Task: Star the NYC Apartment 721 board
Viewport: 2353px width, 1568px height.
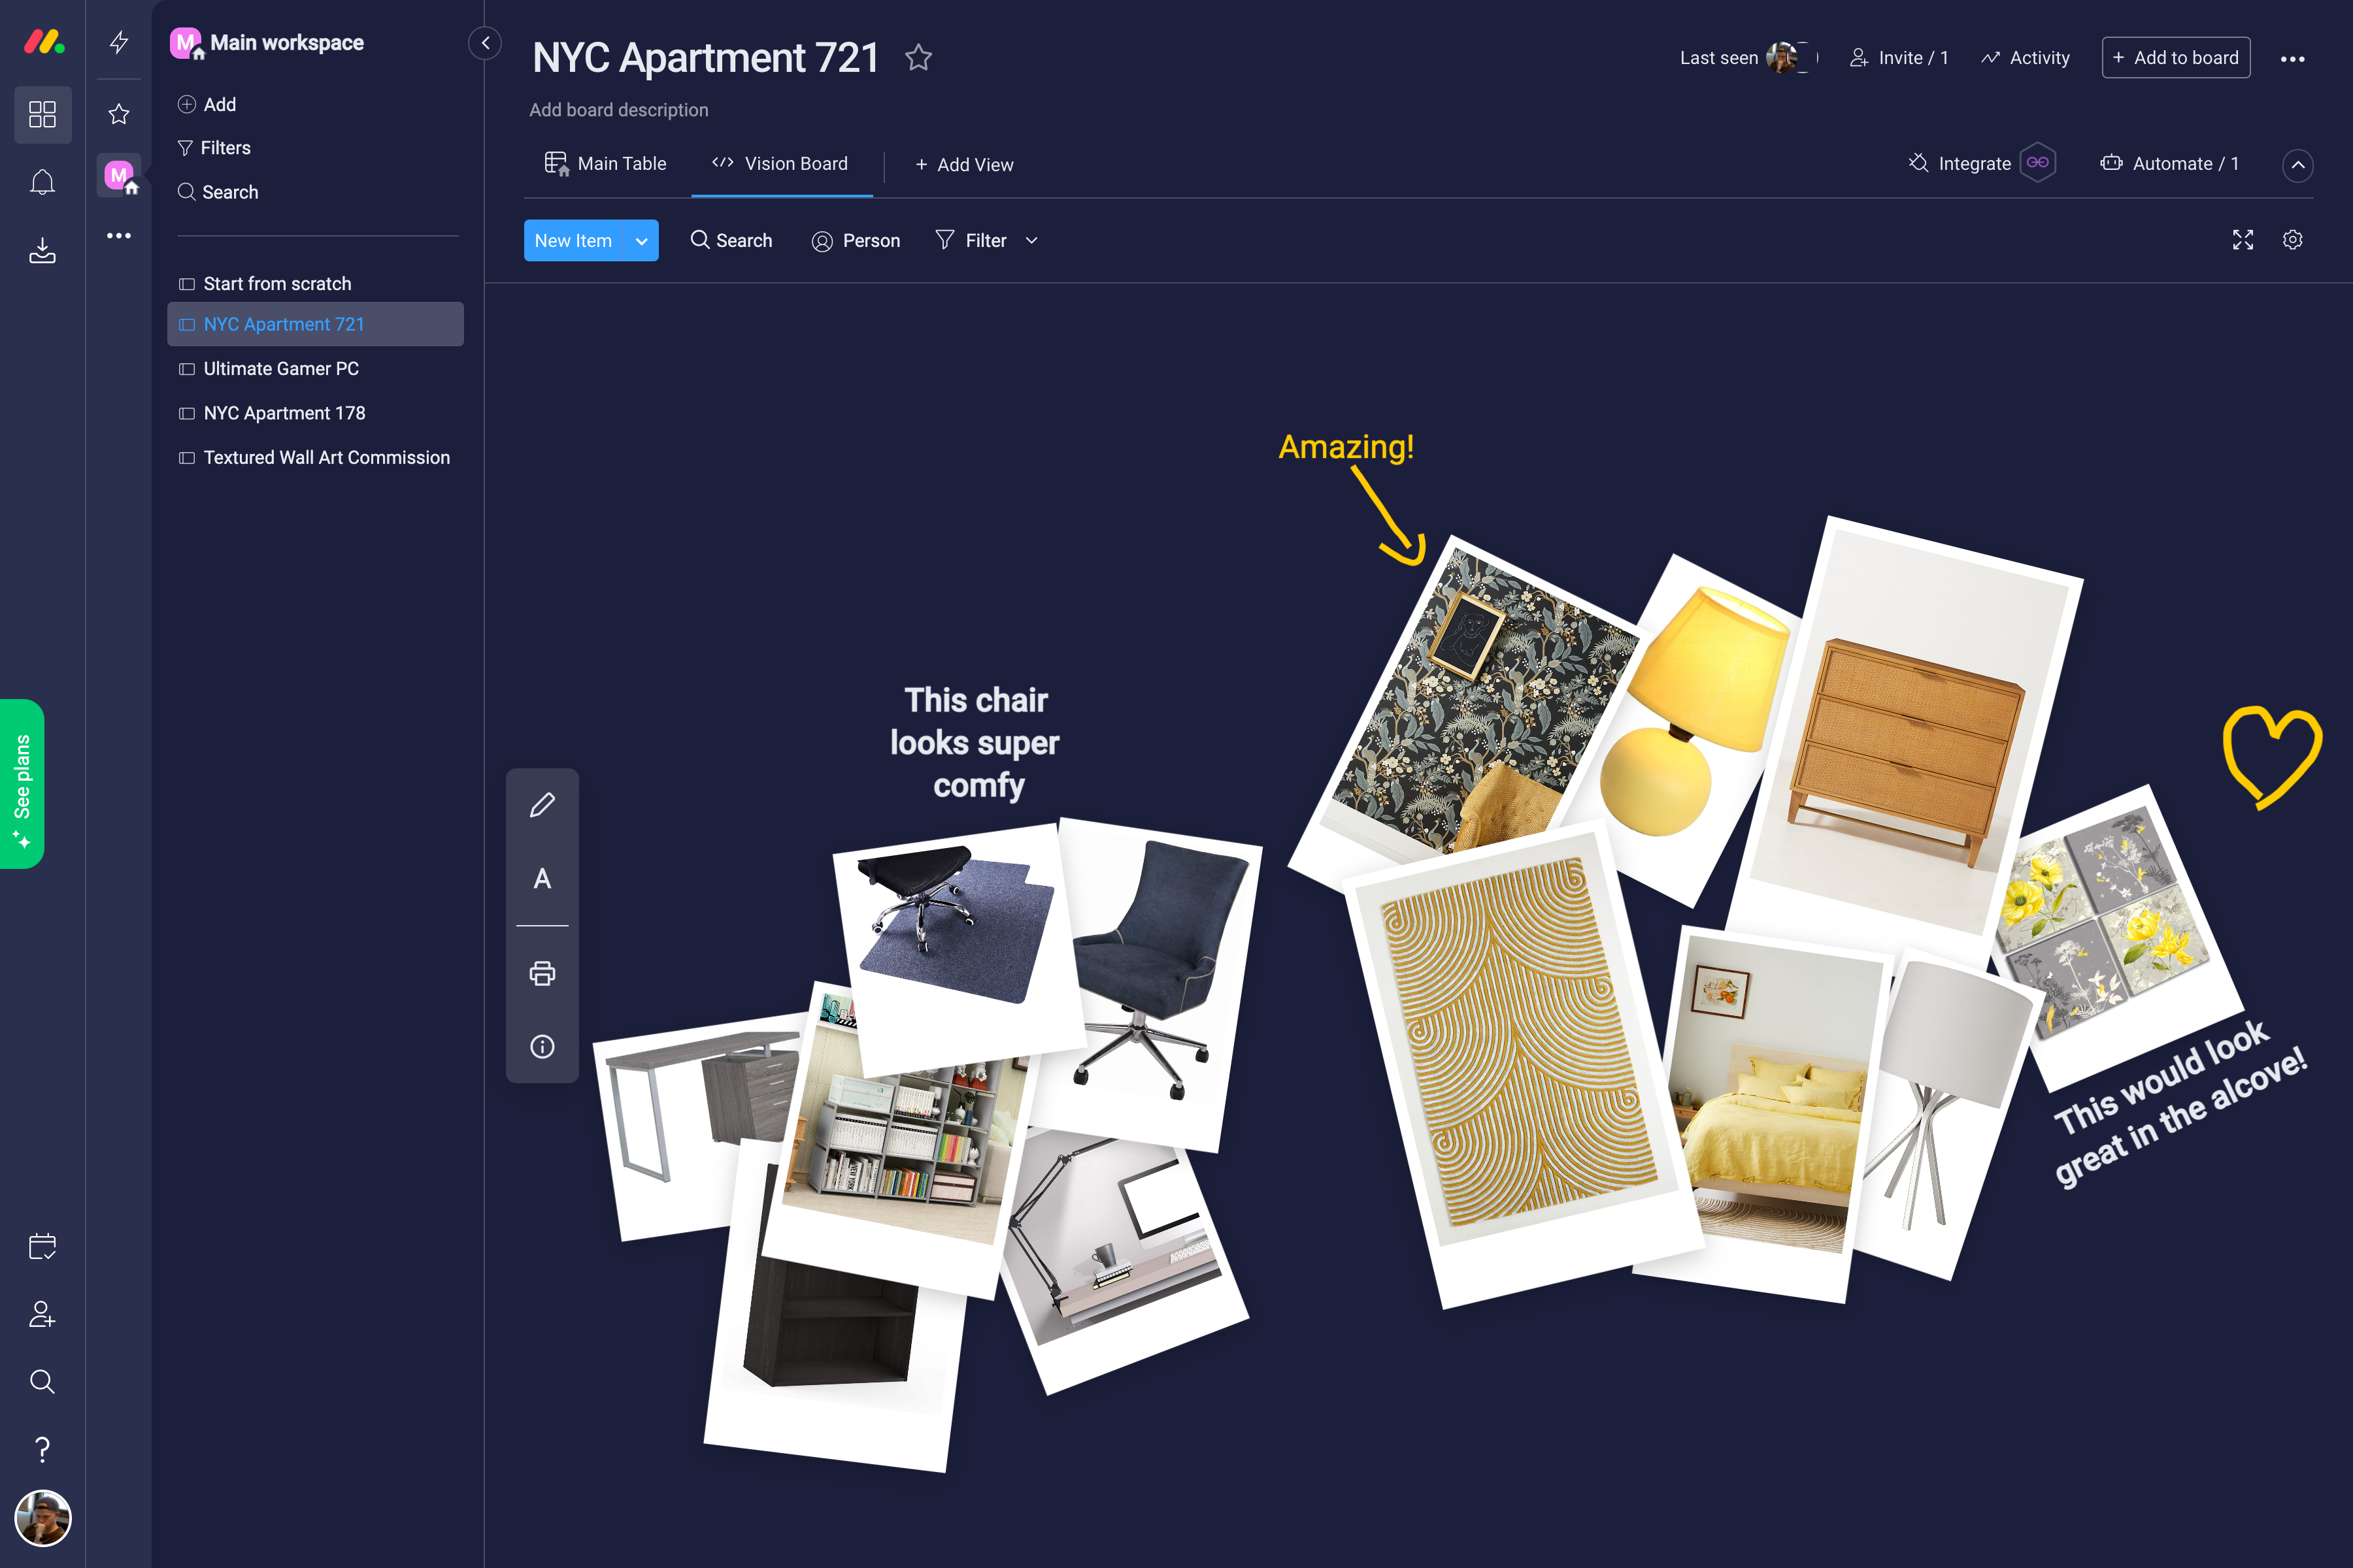Action: 918,58
